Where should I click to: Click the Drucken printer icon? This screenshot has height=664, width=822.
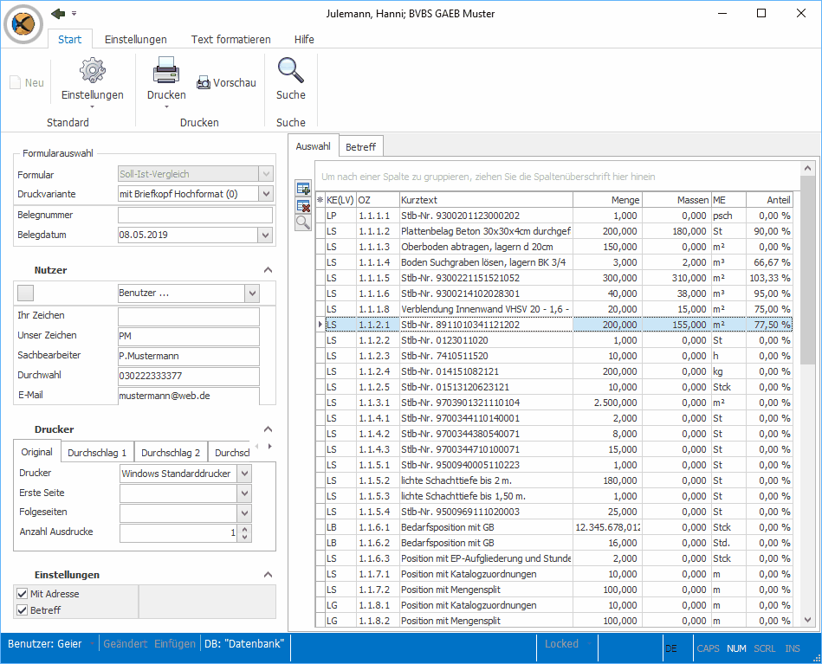point(166,70)
